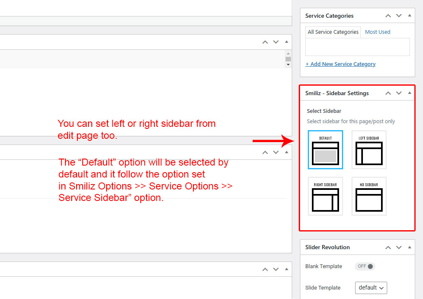This screenshot has height=299, width=423.
Task: Toggle the Blank Template switch
Action: (x=365, y=266)
